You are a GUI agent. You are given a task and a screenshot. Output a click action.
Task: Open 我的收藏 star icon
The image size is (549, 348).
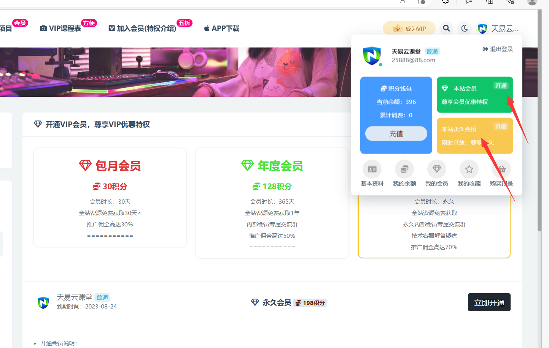pyautogui.click(x=469, y=169)
